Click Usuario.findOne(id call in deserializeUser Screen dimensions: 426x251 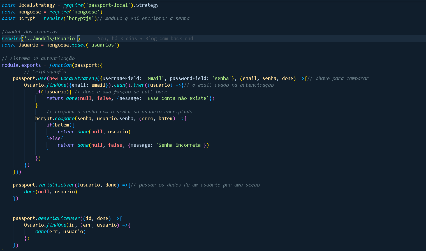click(49, 225)
